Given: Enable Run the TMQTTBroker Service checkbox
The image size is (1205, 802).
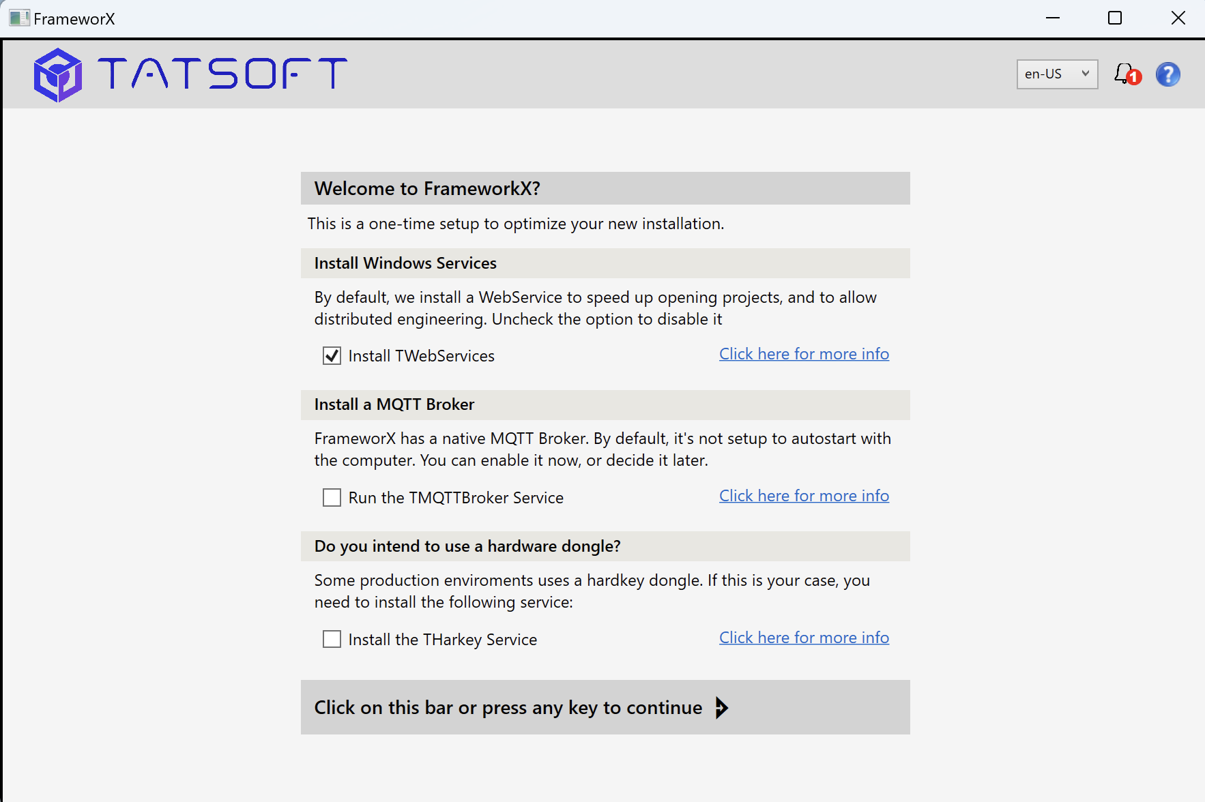Looking at the screenshot, I should point(332,498).
